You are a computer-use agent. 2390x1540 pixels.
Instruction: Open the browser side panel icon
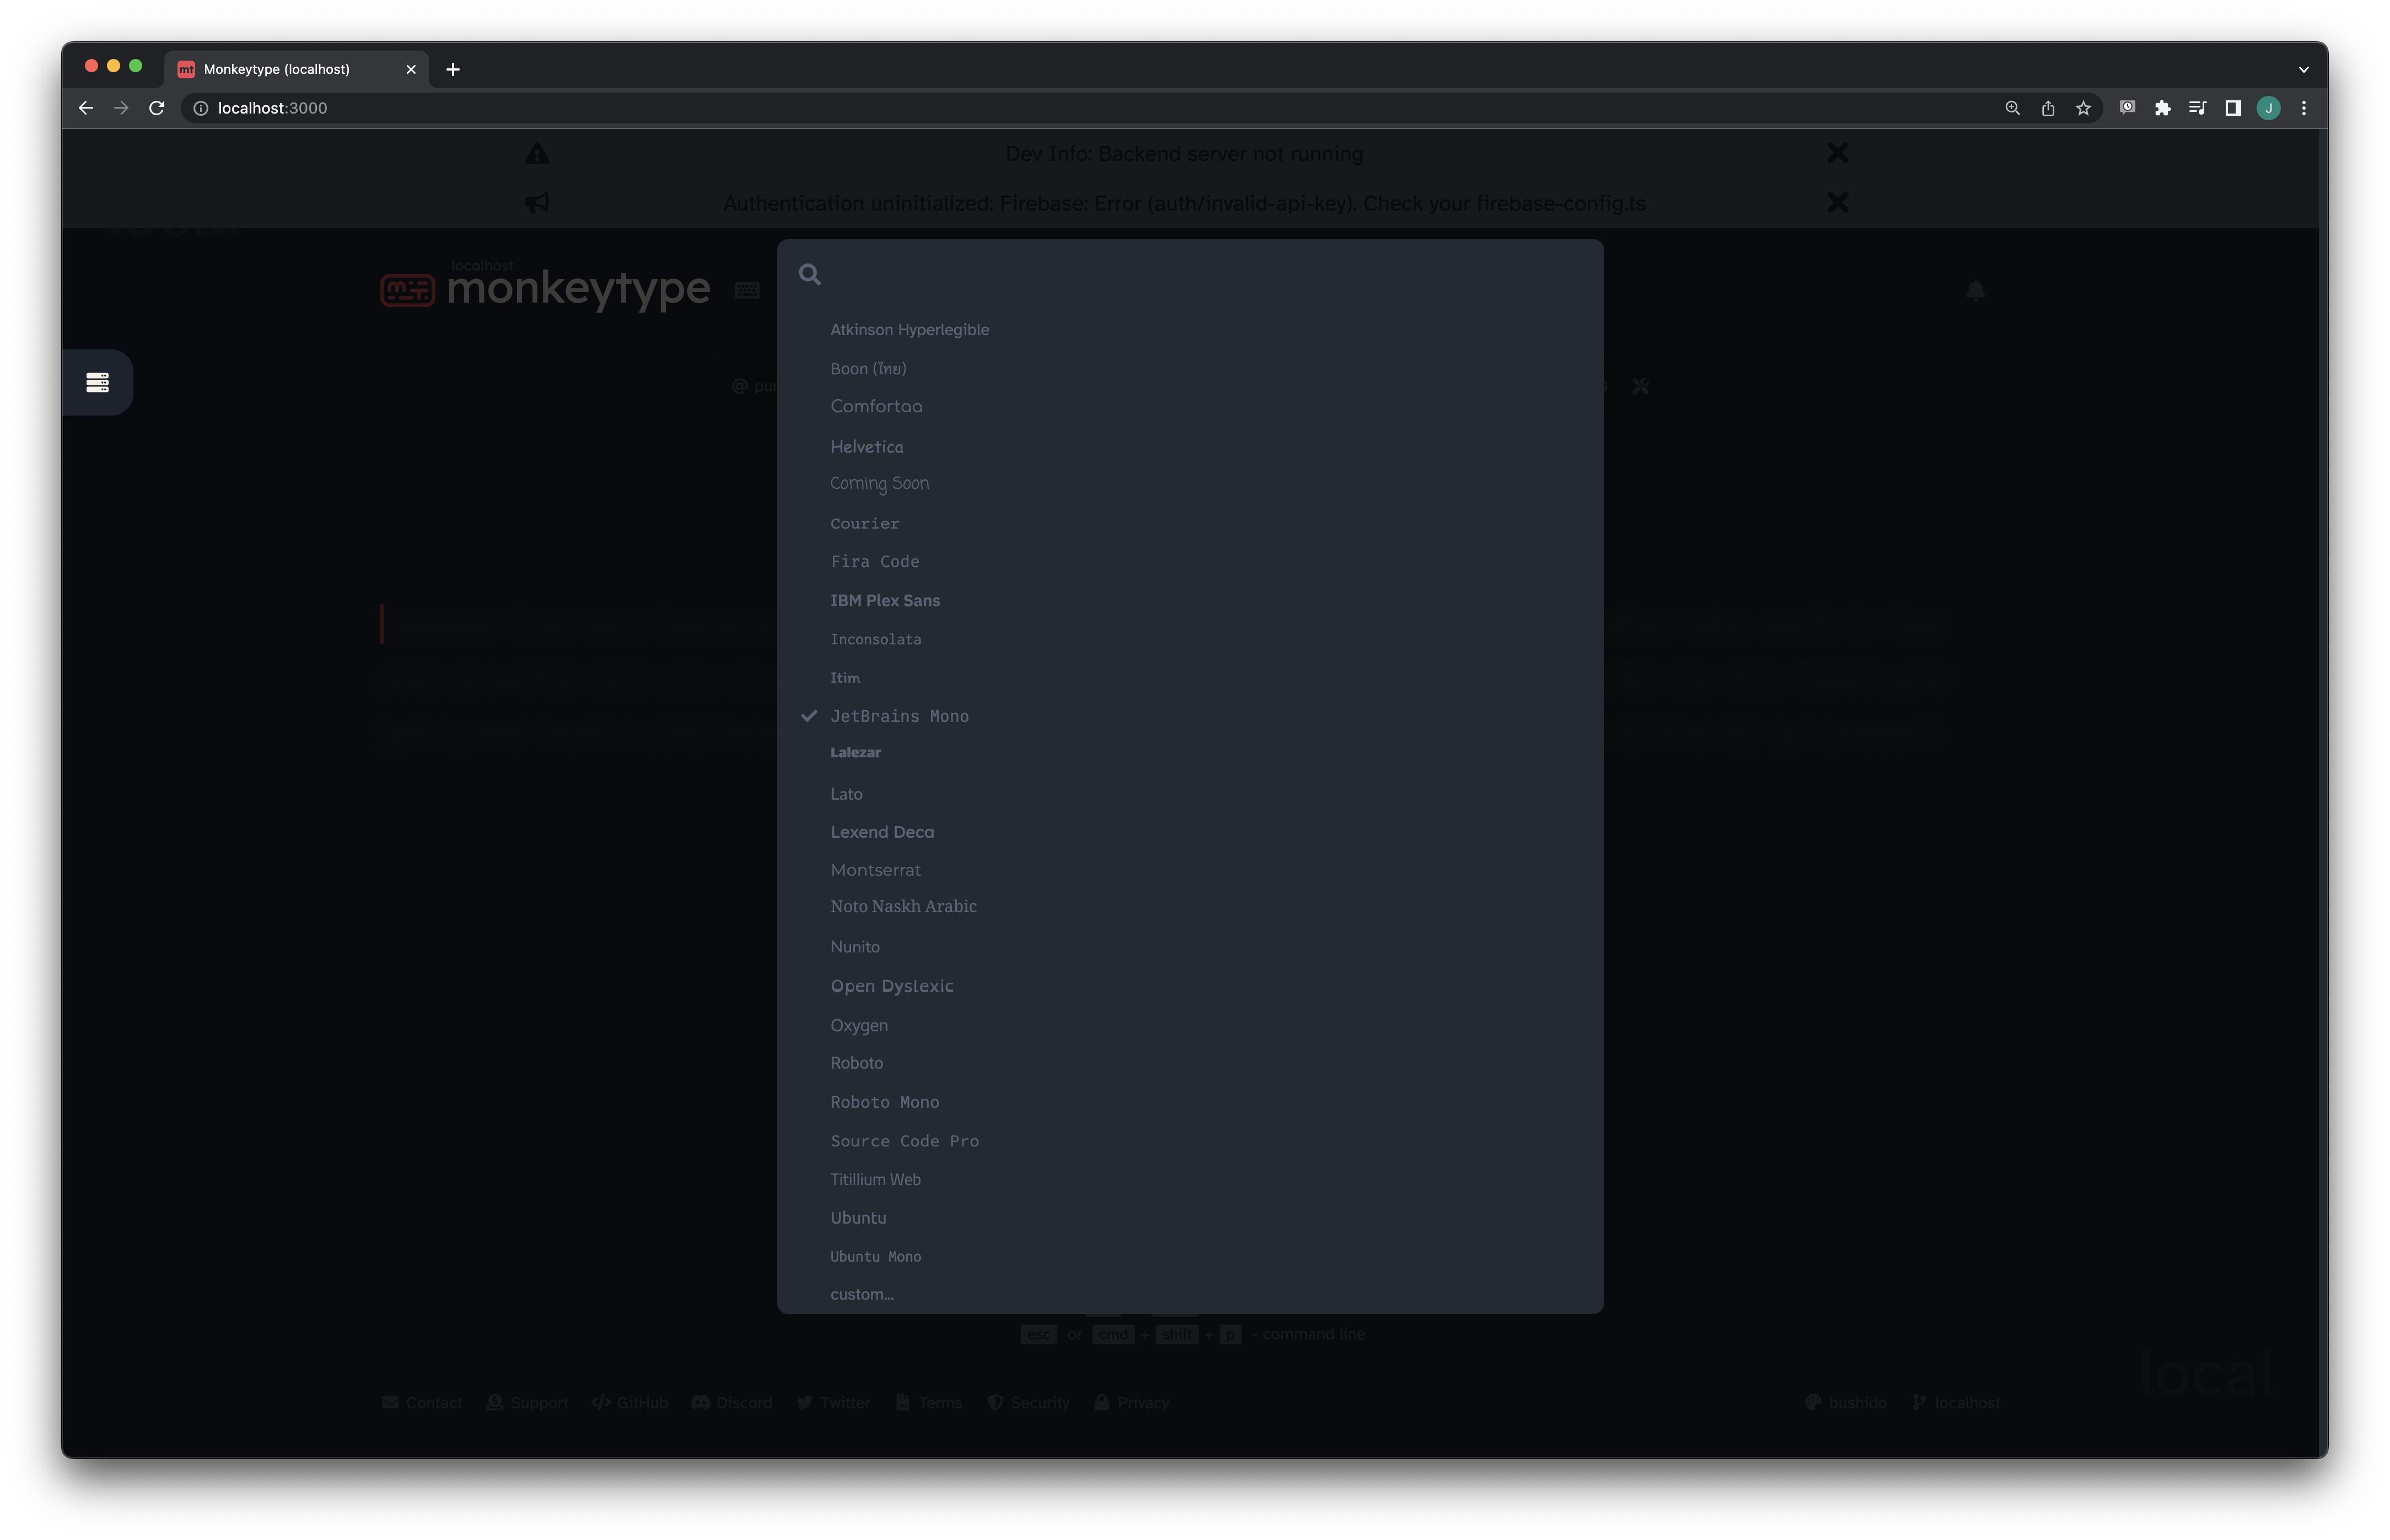pyautogui.click(x=2232, y=108)
